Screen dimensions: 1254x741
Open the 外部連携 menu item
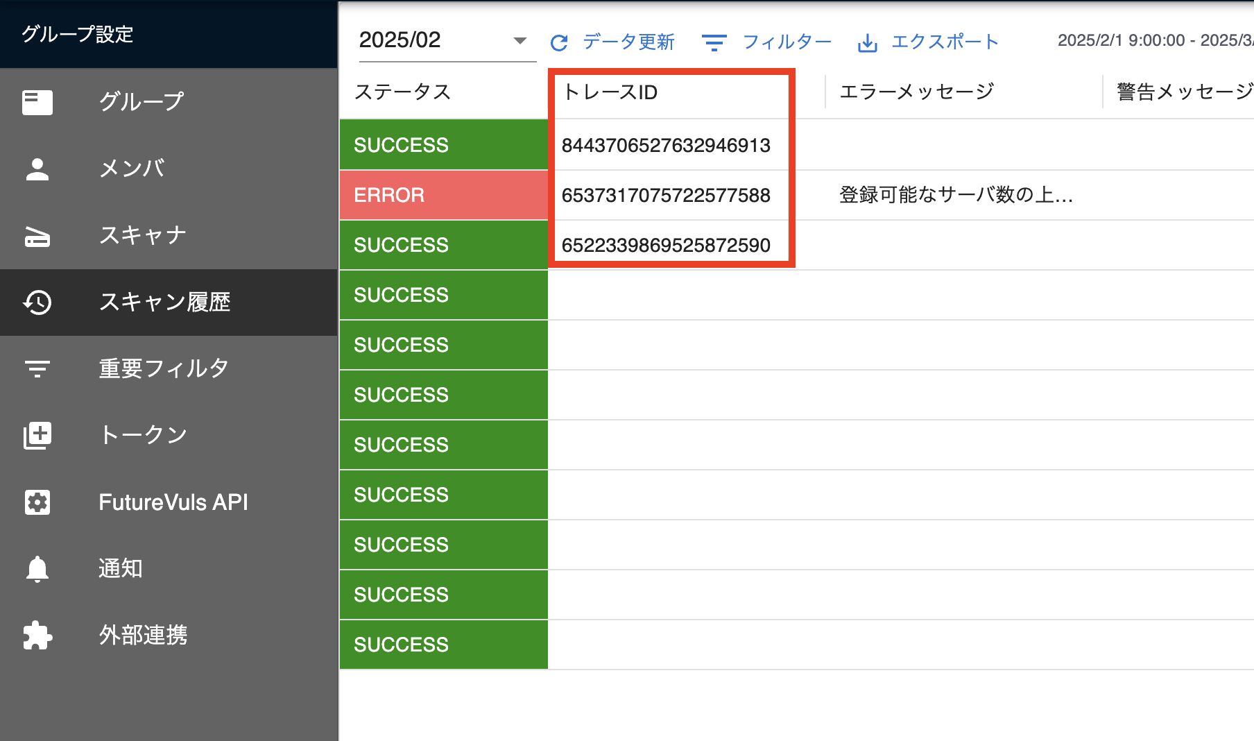tap(169, 635)
